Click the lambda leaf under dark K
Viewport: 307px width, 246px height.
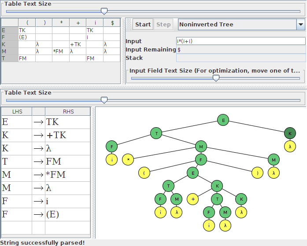[x=290, y=147]
